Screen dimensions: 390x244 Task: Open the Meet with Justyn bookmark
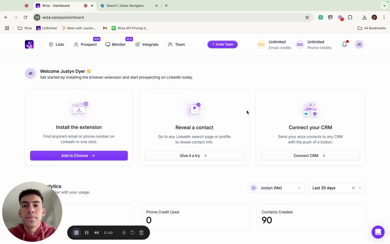point(79,28)
